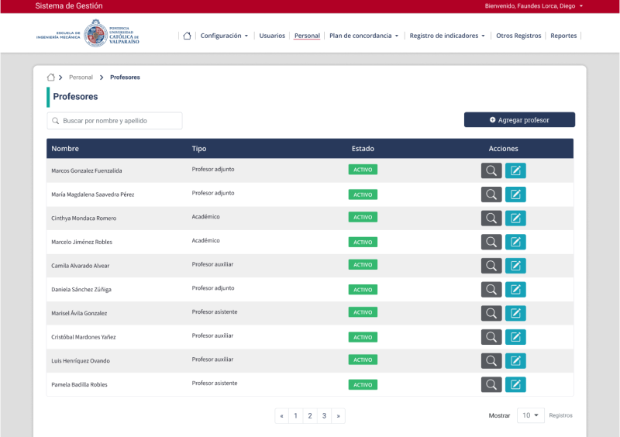This screenshot has width=620, height=437.
Task: Edit Marcelo Jiménez Robles record
Action: tap(515, 242)
